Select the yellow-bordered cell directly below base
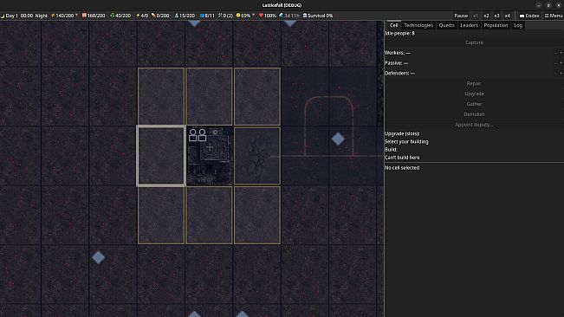Screen dimensions: 564x317 (209, 215)
